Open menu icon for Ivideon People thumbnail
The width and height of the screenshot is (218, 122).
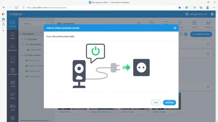(x=178, y=112)
